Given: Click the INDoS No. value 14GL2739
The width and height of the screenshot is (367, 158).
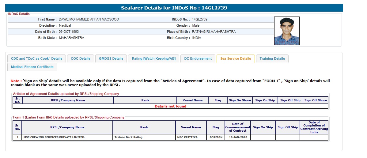Looking at the screenshot, I should (x=199, y=19).
